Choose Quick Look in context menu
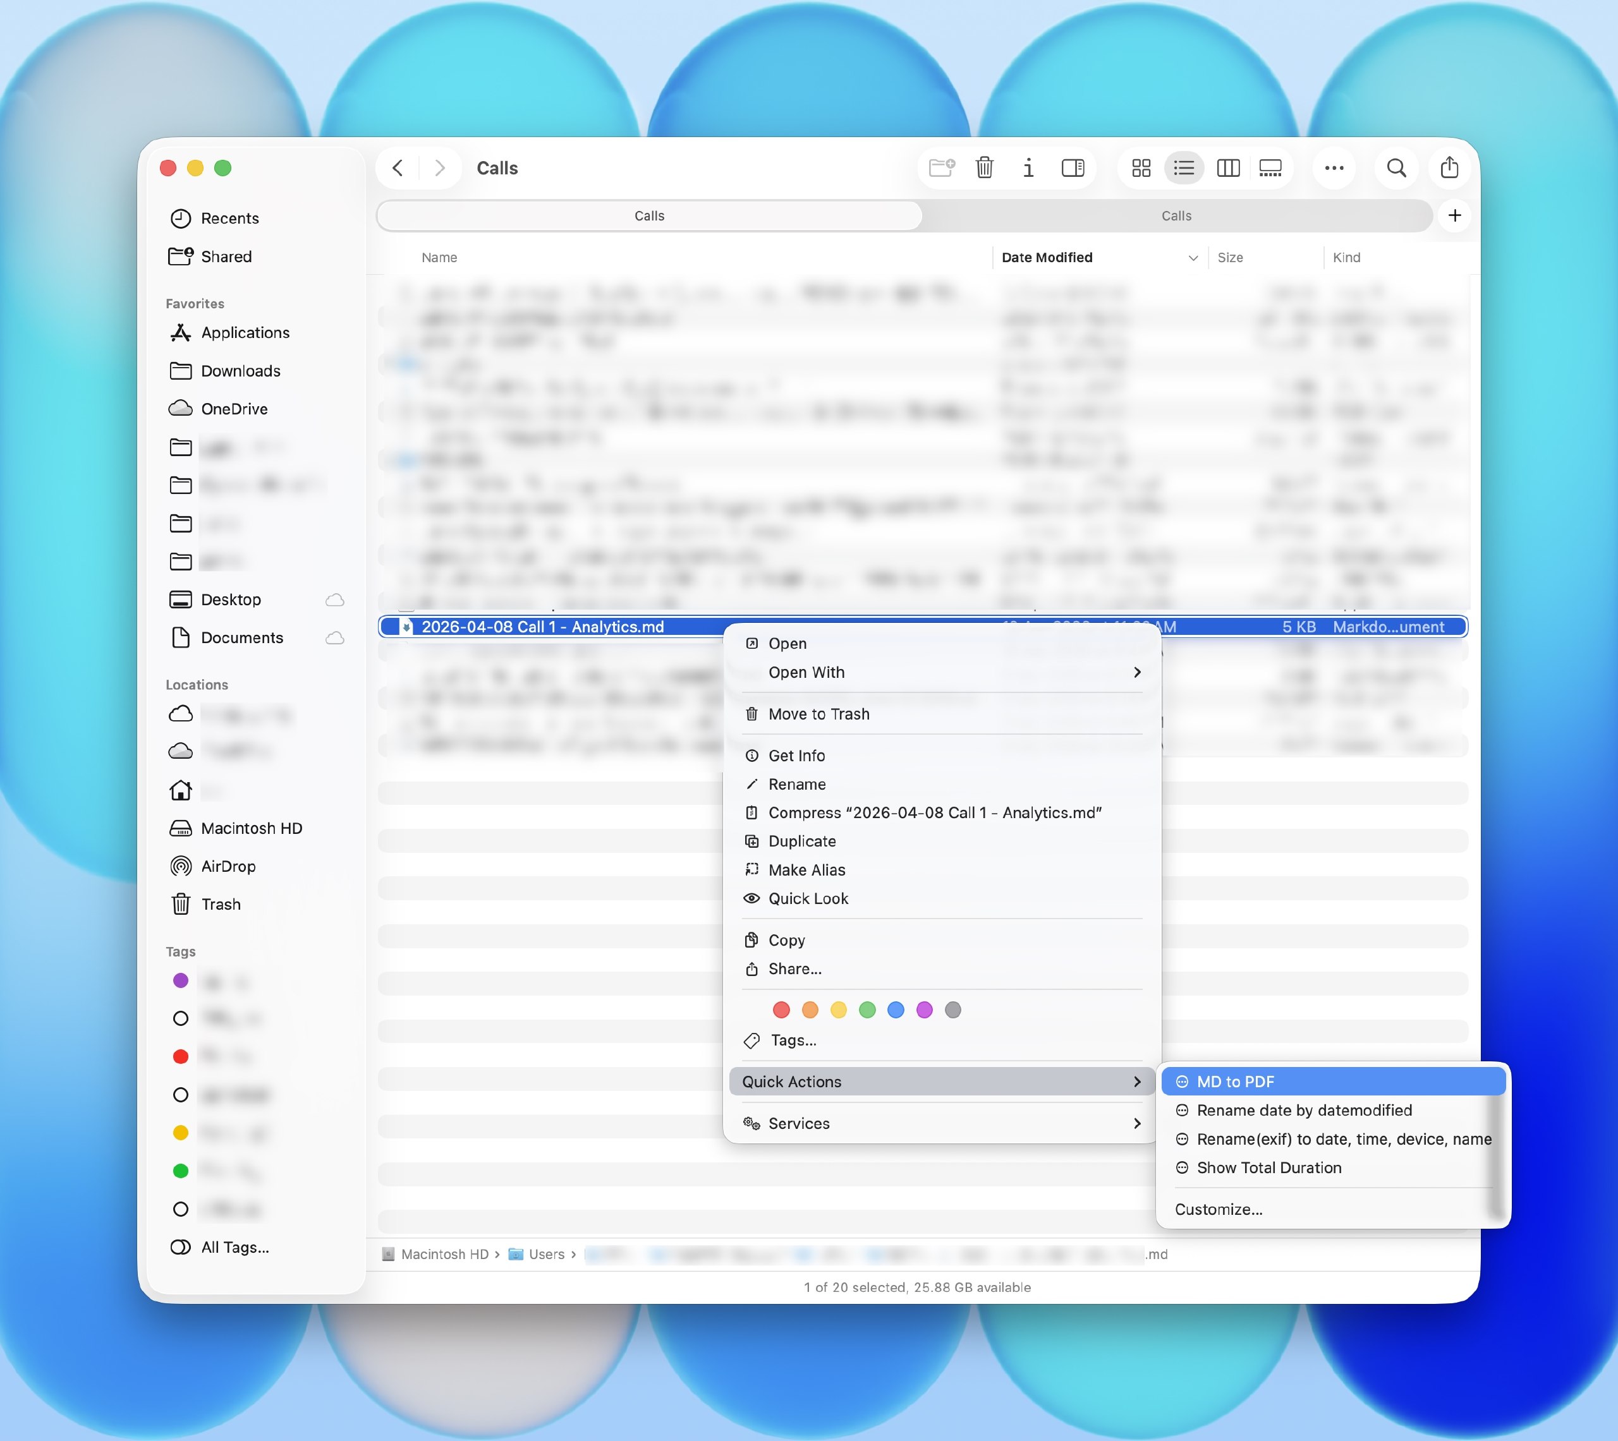Image resolution: width=1618 pixels, height=1441 pixels. (942, 898)
